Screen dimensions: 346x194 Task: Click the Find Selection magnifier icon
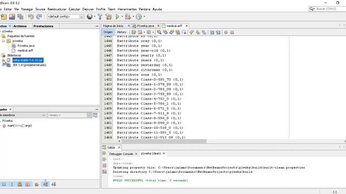159,32
